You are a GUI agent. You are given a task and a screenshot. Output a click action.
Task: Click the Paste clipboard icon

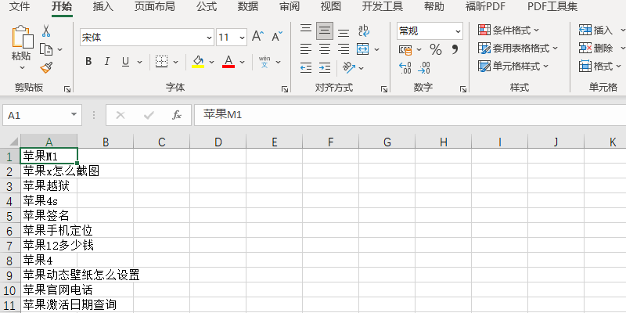22,37
